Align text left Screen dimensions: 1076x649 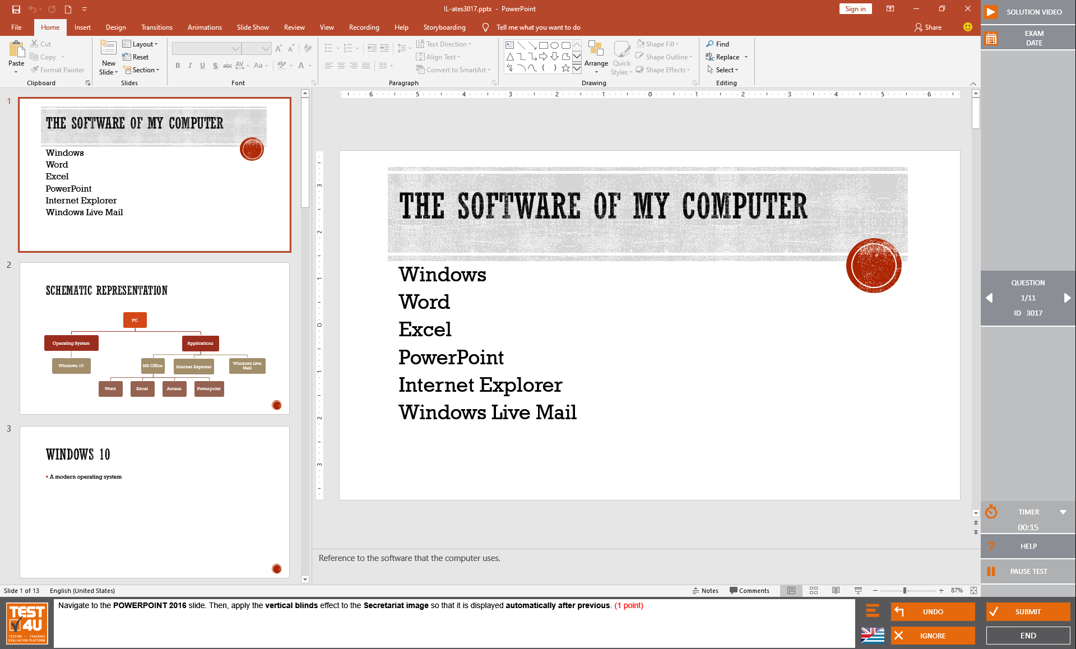329,66
